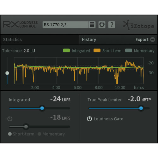The width and height of the screenshot is (158, 158).
Task: Switch to the History tab
Action: [x=89, y=40]
